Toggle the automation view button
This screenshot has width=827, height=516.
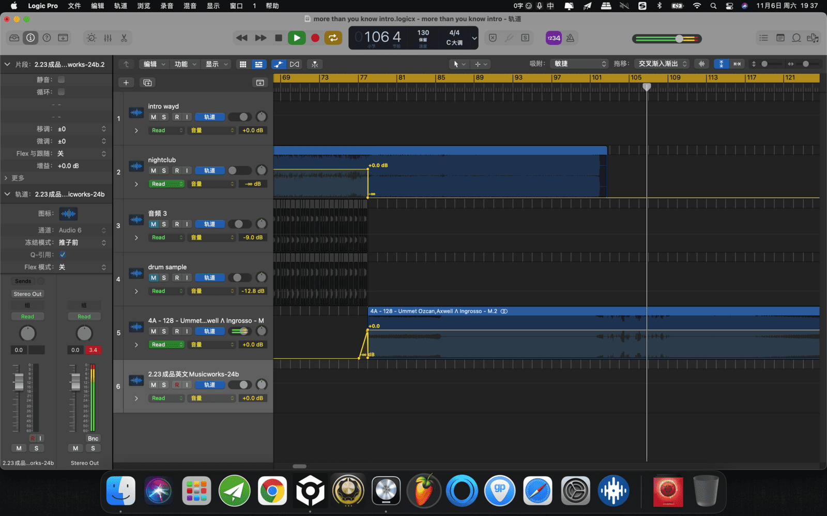(x=279, y=64)
